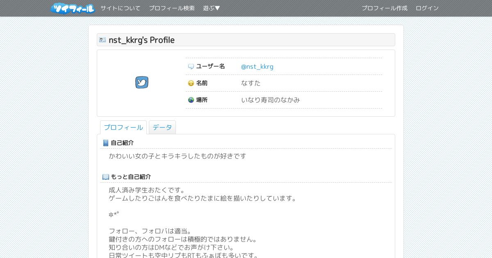Image resolution: width=492 pixels, height=258 pixels.
Task: Switch to the データ tab
Action: 162,127
